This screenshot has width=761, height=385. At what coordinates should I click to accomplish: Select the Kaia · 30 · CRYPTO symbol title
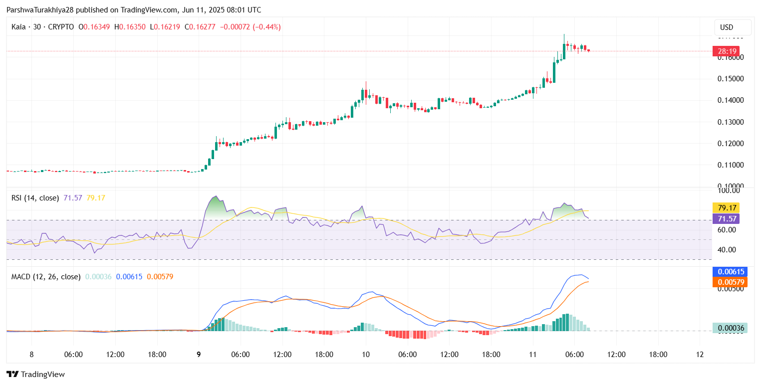tap(42, 27)
